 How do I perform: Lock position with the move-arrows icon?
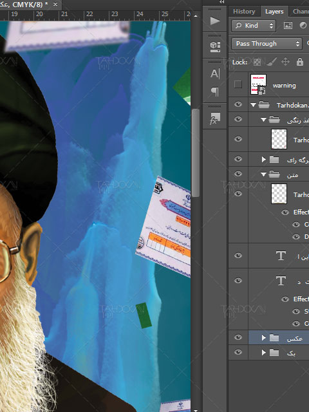[285, 62]
